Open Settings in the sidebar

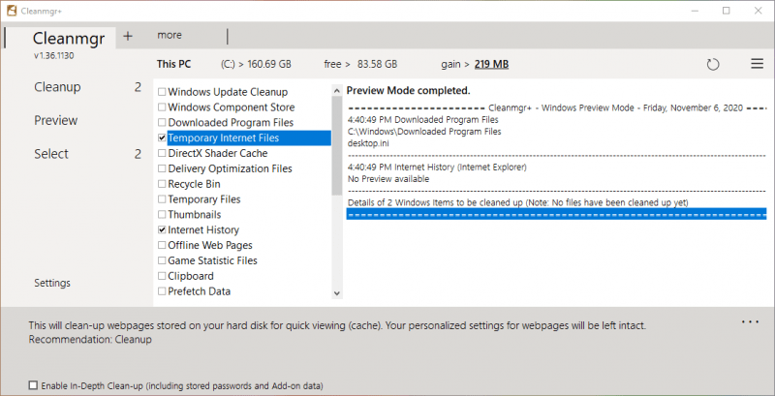pos(54,284)
